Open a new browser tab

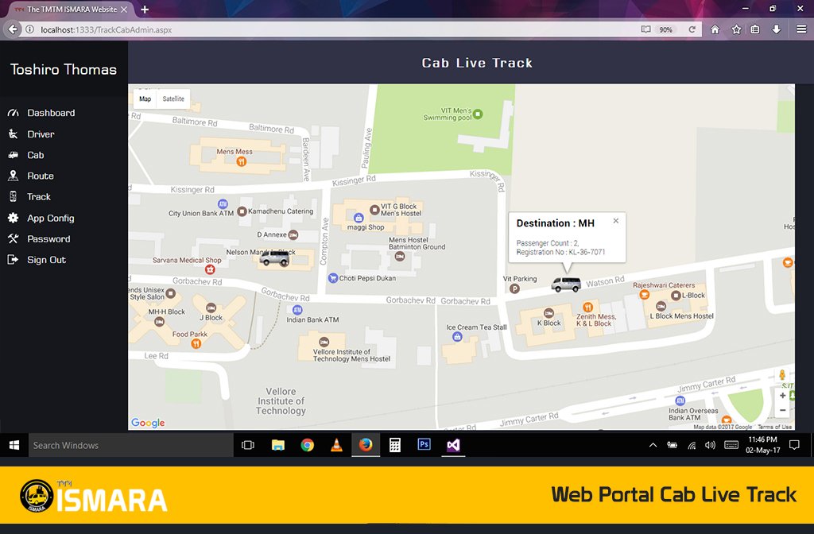pyautogui.click(x=145, y=10)
